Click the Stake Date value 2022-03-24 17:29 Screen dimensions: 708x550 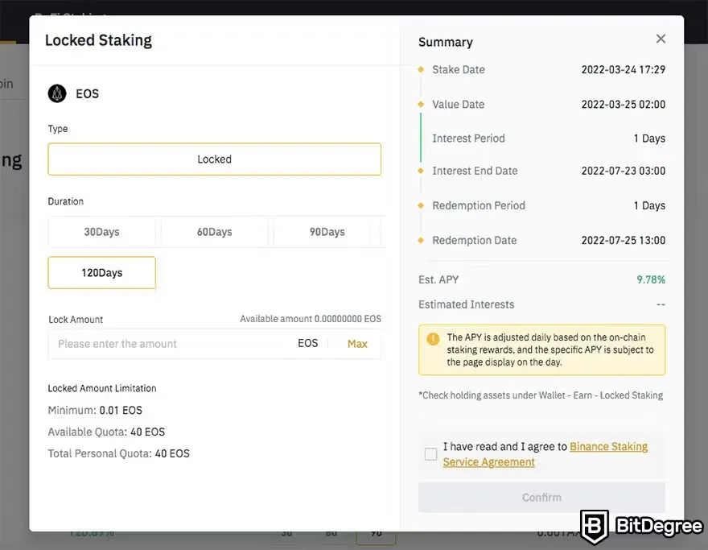tap(623, 69)
